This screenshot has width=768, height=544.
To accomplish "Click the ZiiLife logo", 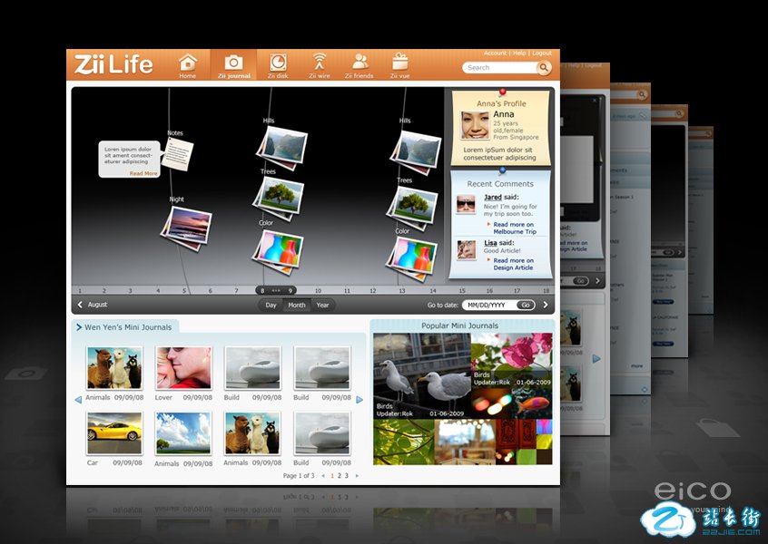I will 113,64.
